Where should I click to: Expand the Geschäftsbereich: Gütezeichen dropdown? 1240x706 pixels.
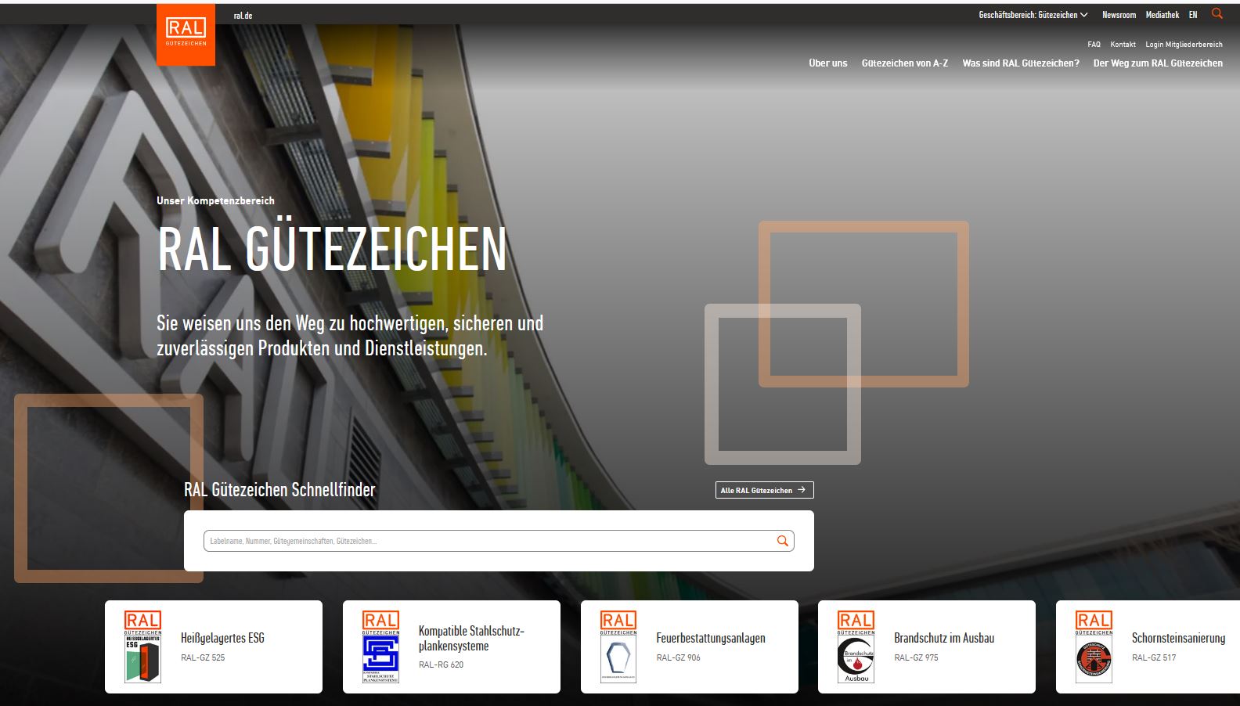tap(1033, 15)
